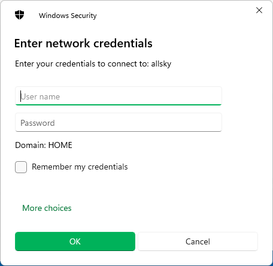Select the Password input box

(119, 122)
